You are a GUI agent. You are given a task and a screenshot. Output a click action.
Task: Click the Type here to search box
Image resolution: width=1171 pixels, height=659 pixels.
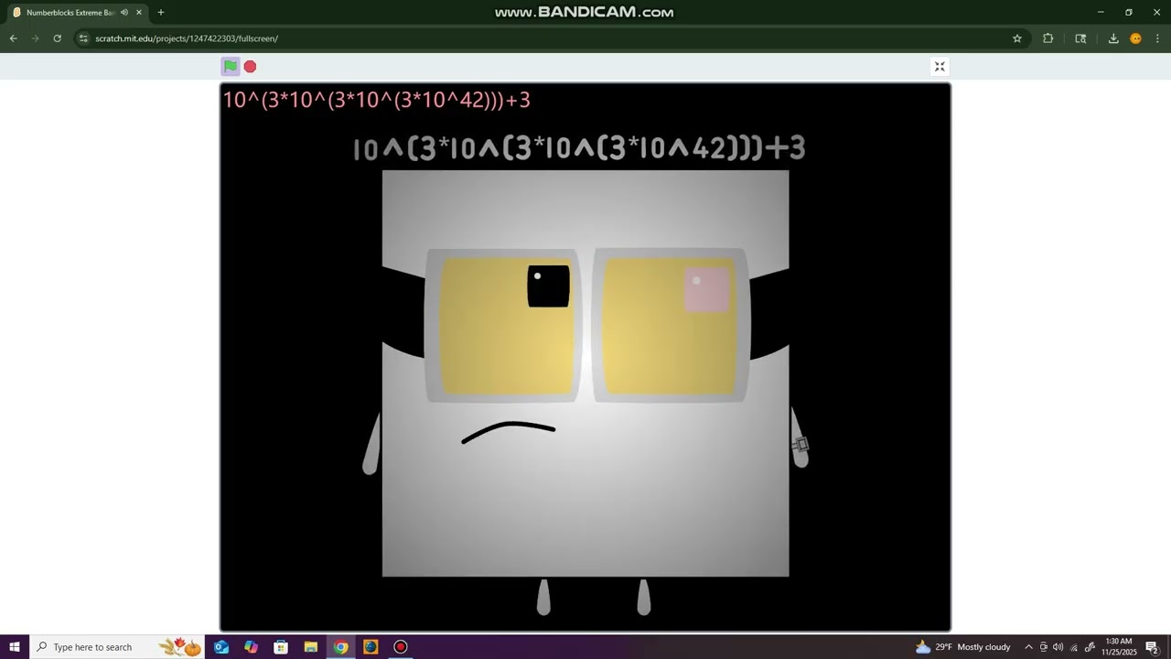(117, 647)
